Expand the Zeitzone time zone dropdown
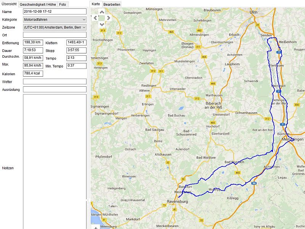The image size is (305, 229). (x=55, y=27)
